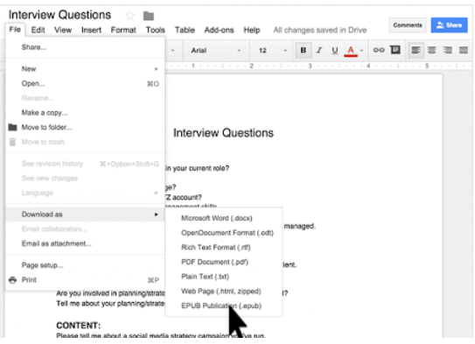The width and height of the screenshot is (475, 344).
Task: Download as Web Page (.html, zipped)
Action: coord(224,291)
